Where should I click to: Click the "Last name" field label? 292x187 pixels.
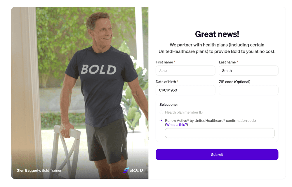[227, 62]
